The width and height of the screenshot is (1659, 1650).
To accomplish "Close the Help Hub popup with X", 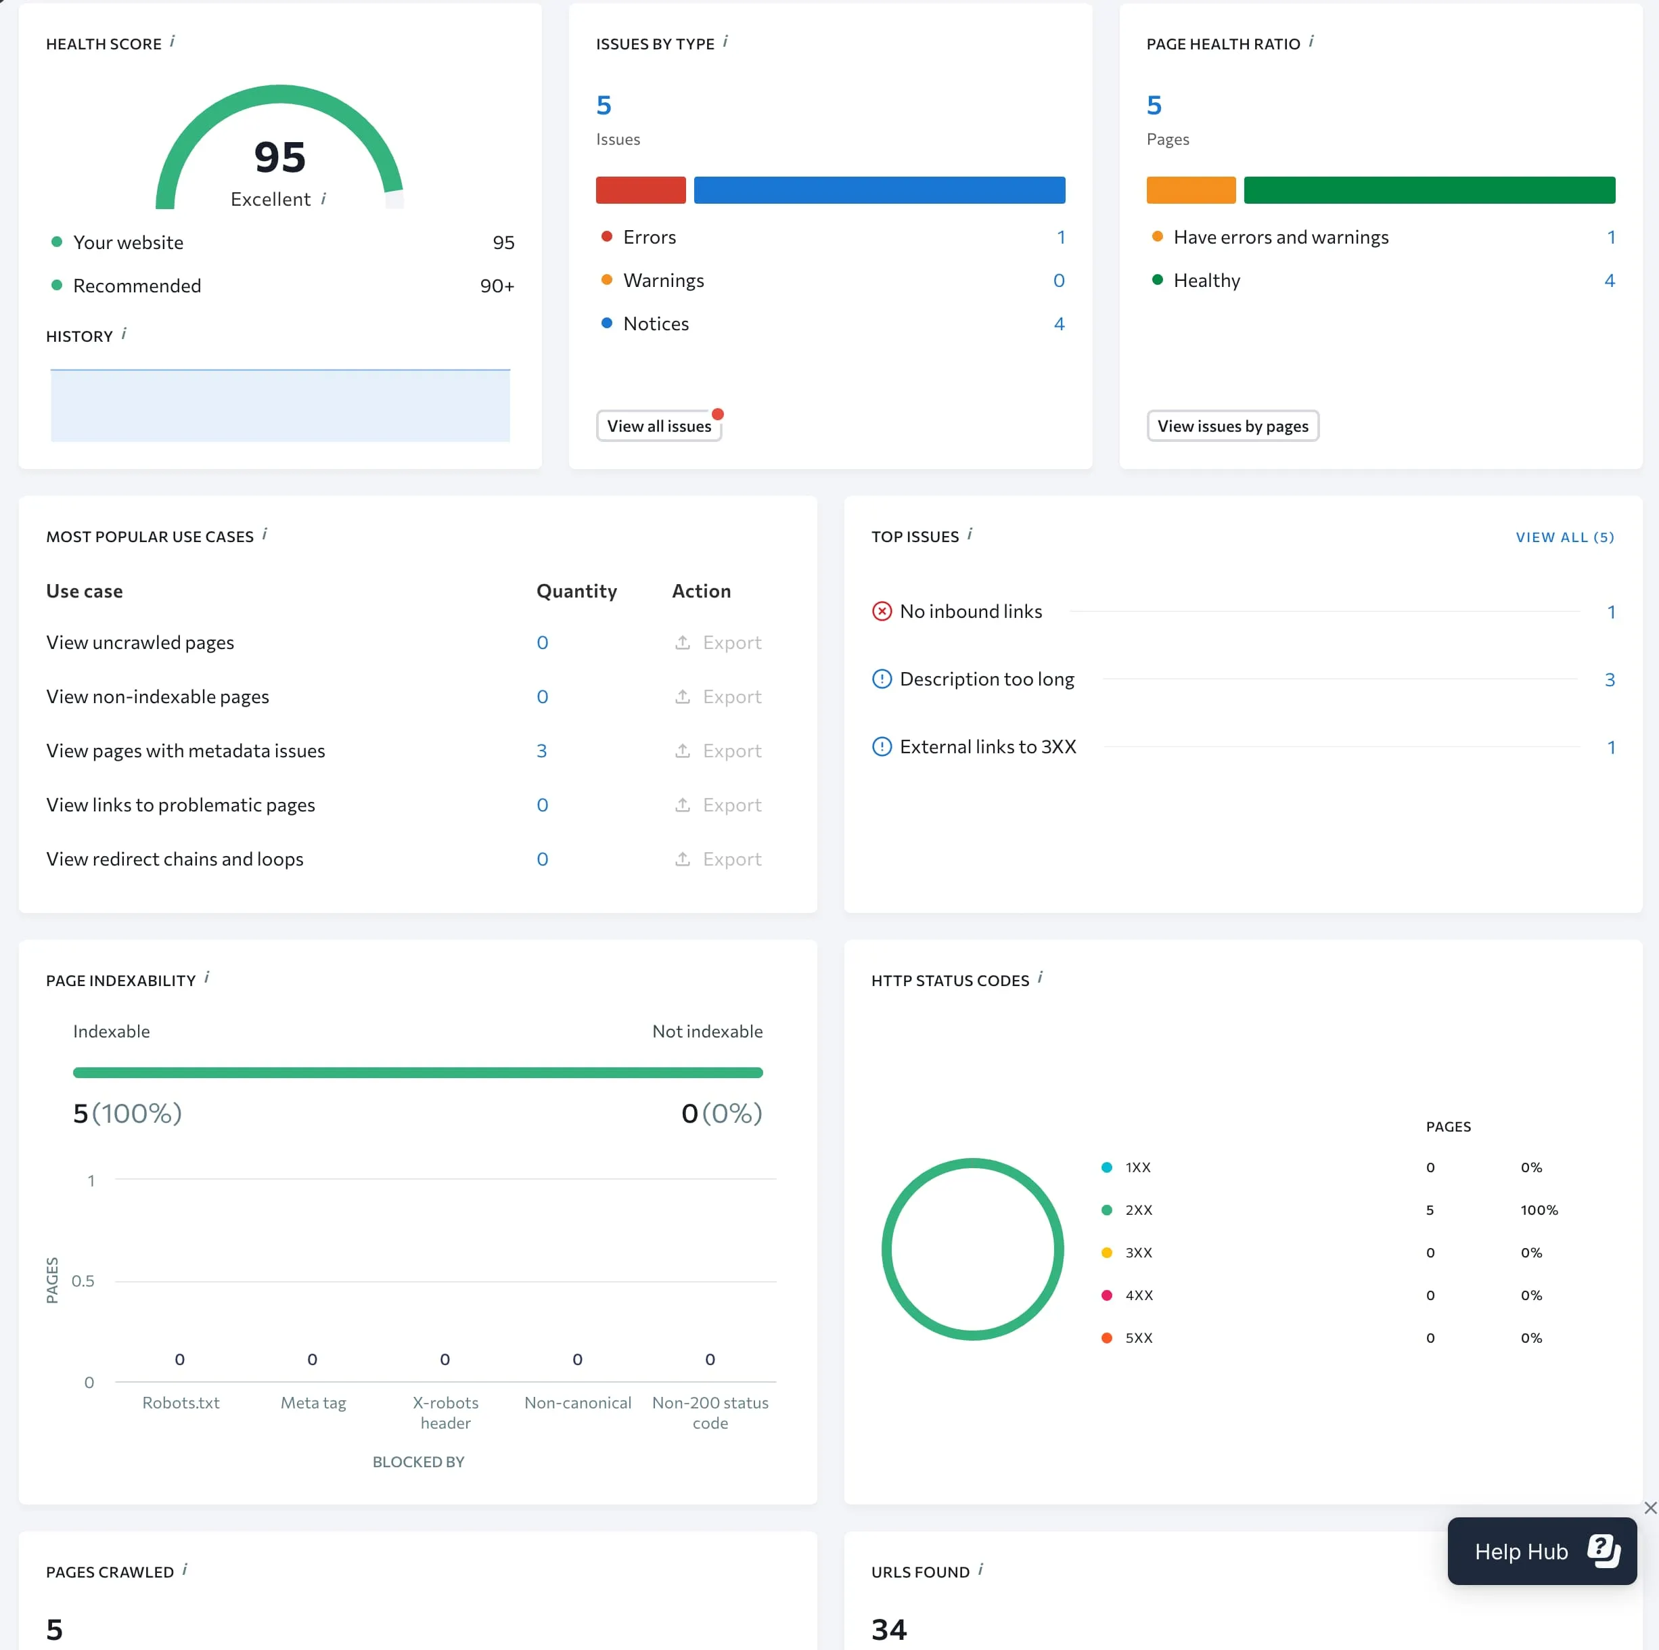I will [x=1650, y=1509].
